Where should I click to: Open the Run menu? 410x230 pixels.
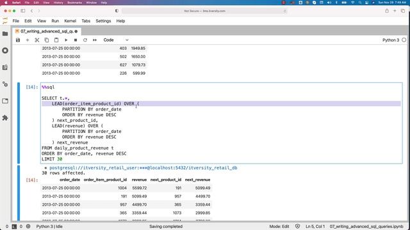coord(55,21)
